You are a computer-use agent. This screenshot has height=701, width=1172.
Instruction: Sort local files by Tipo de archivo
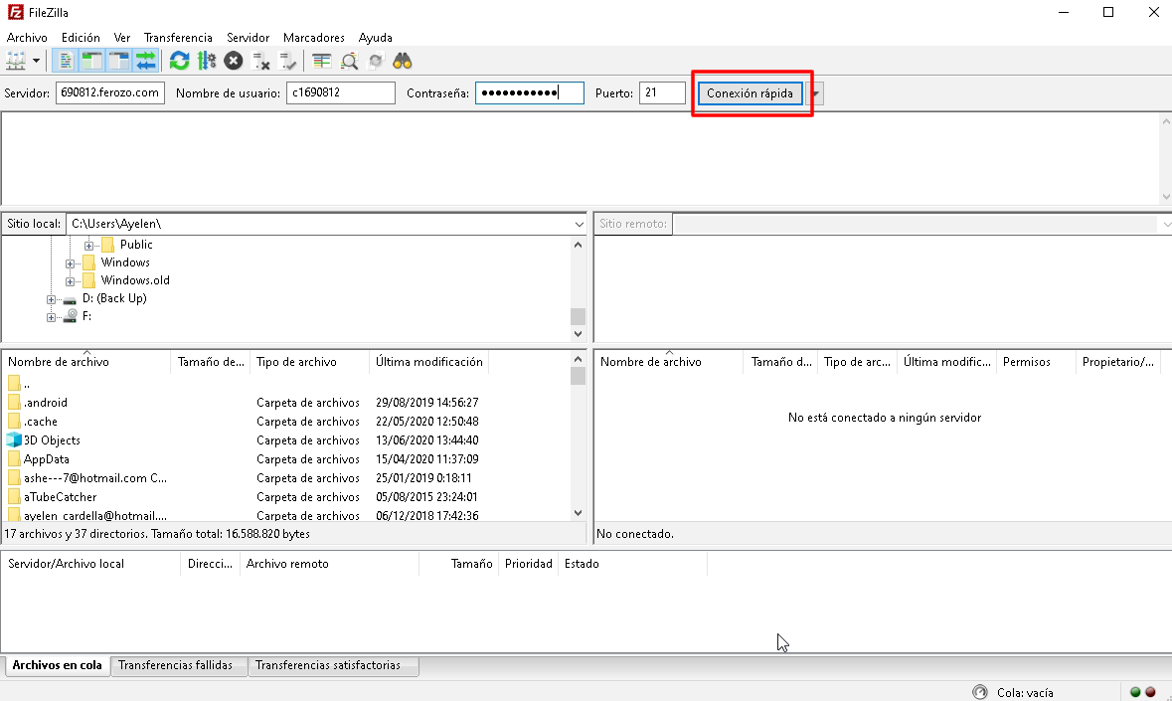[x=309, y=362]
